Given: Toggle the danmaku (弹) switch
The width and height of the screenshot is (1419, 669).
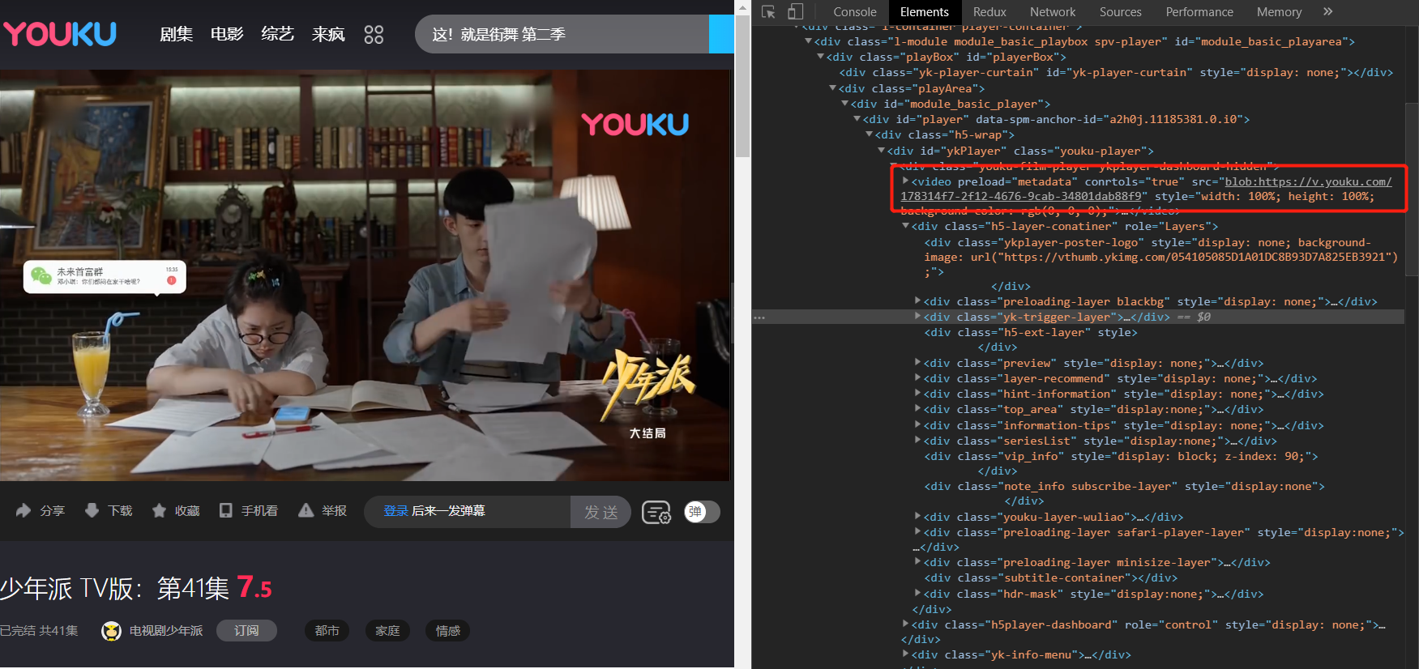Looking at the screenshot, I should pos(702,512).
